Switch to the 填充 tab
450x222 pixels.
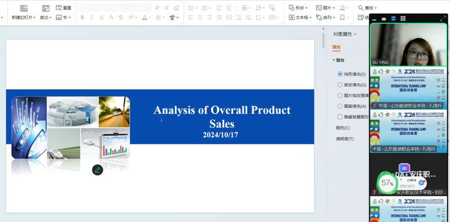pyautogui.click(x=336, y=47)
